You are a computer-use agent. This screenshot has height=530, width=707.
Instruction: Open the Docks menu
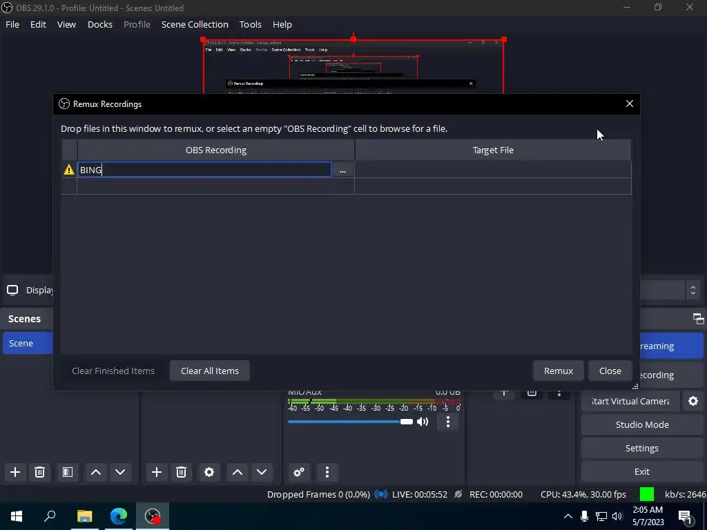point(99,24)
